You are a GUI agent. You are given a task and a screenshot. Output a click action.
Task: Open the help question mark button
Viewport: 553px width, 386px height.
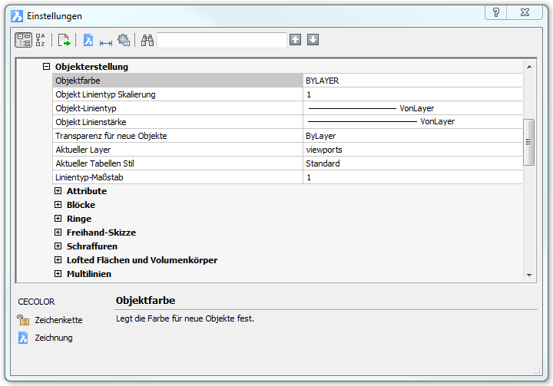click(497, 13)
